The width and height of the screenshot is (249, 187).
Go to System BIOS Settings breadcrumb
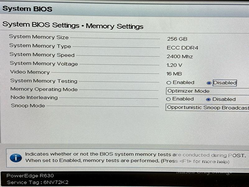[x=40, y=25]
